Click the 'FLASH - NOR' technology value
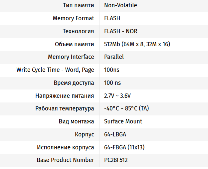This screenshot has height=169, width=208. coord(120,31)
